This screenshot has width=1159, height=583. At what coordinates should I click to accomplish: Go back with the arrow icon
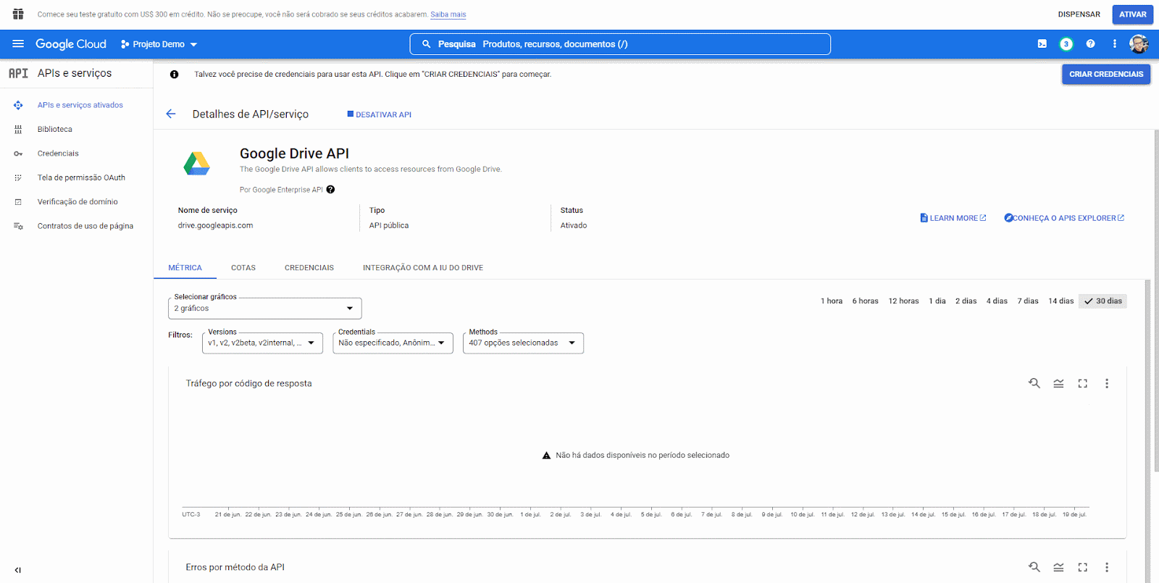point(171,114)
